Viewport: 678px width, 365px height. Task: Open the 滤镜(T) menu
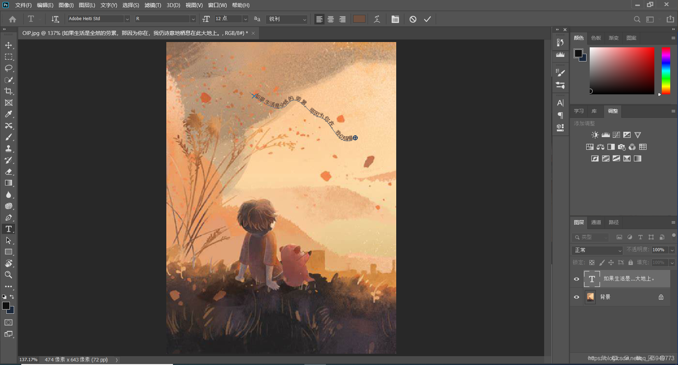click(x=153, y=5)
